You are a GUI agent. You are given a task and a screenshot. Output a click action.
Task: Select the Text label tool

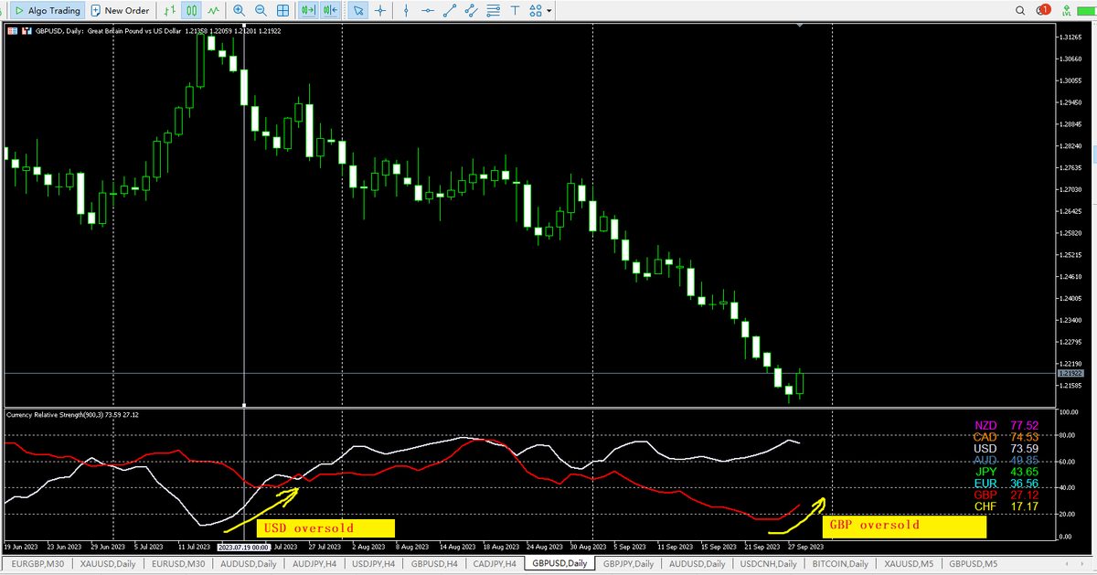point(515,11)
